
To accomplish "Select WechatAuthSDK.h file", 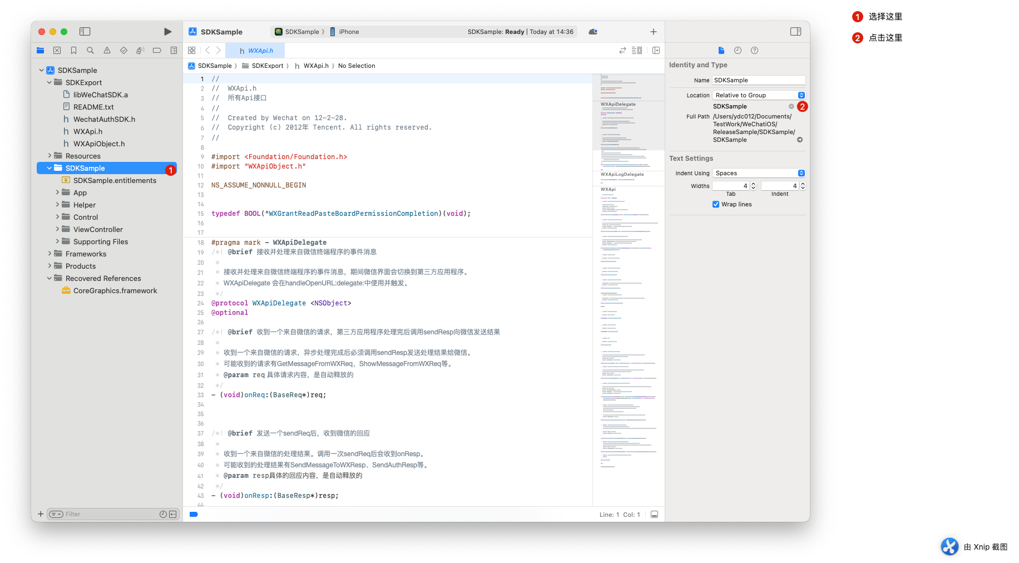I will click(x=104, y=119).
